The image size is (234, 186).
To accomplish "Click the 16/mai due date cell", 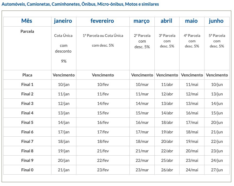I will click(x=192, y=113).
